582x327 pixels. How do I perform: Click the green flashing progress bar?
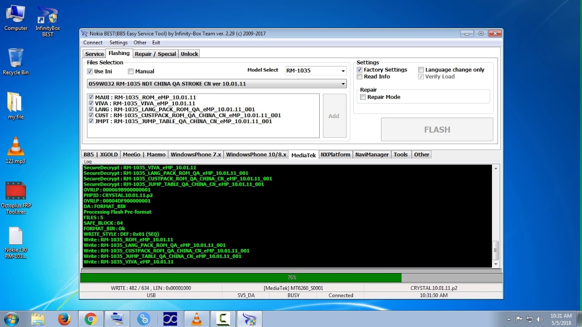tap(291, 277)
